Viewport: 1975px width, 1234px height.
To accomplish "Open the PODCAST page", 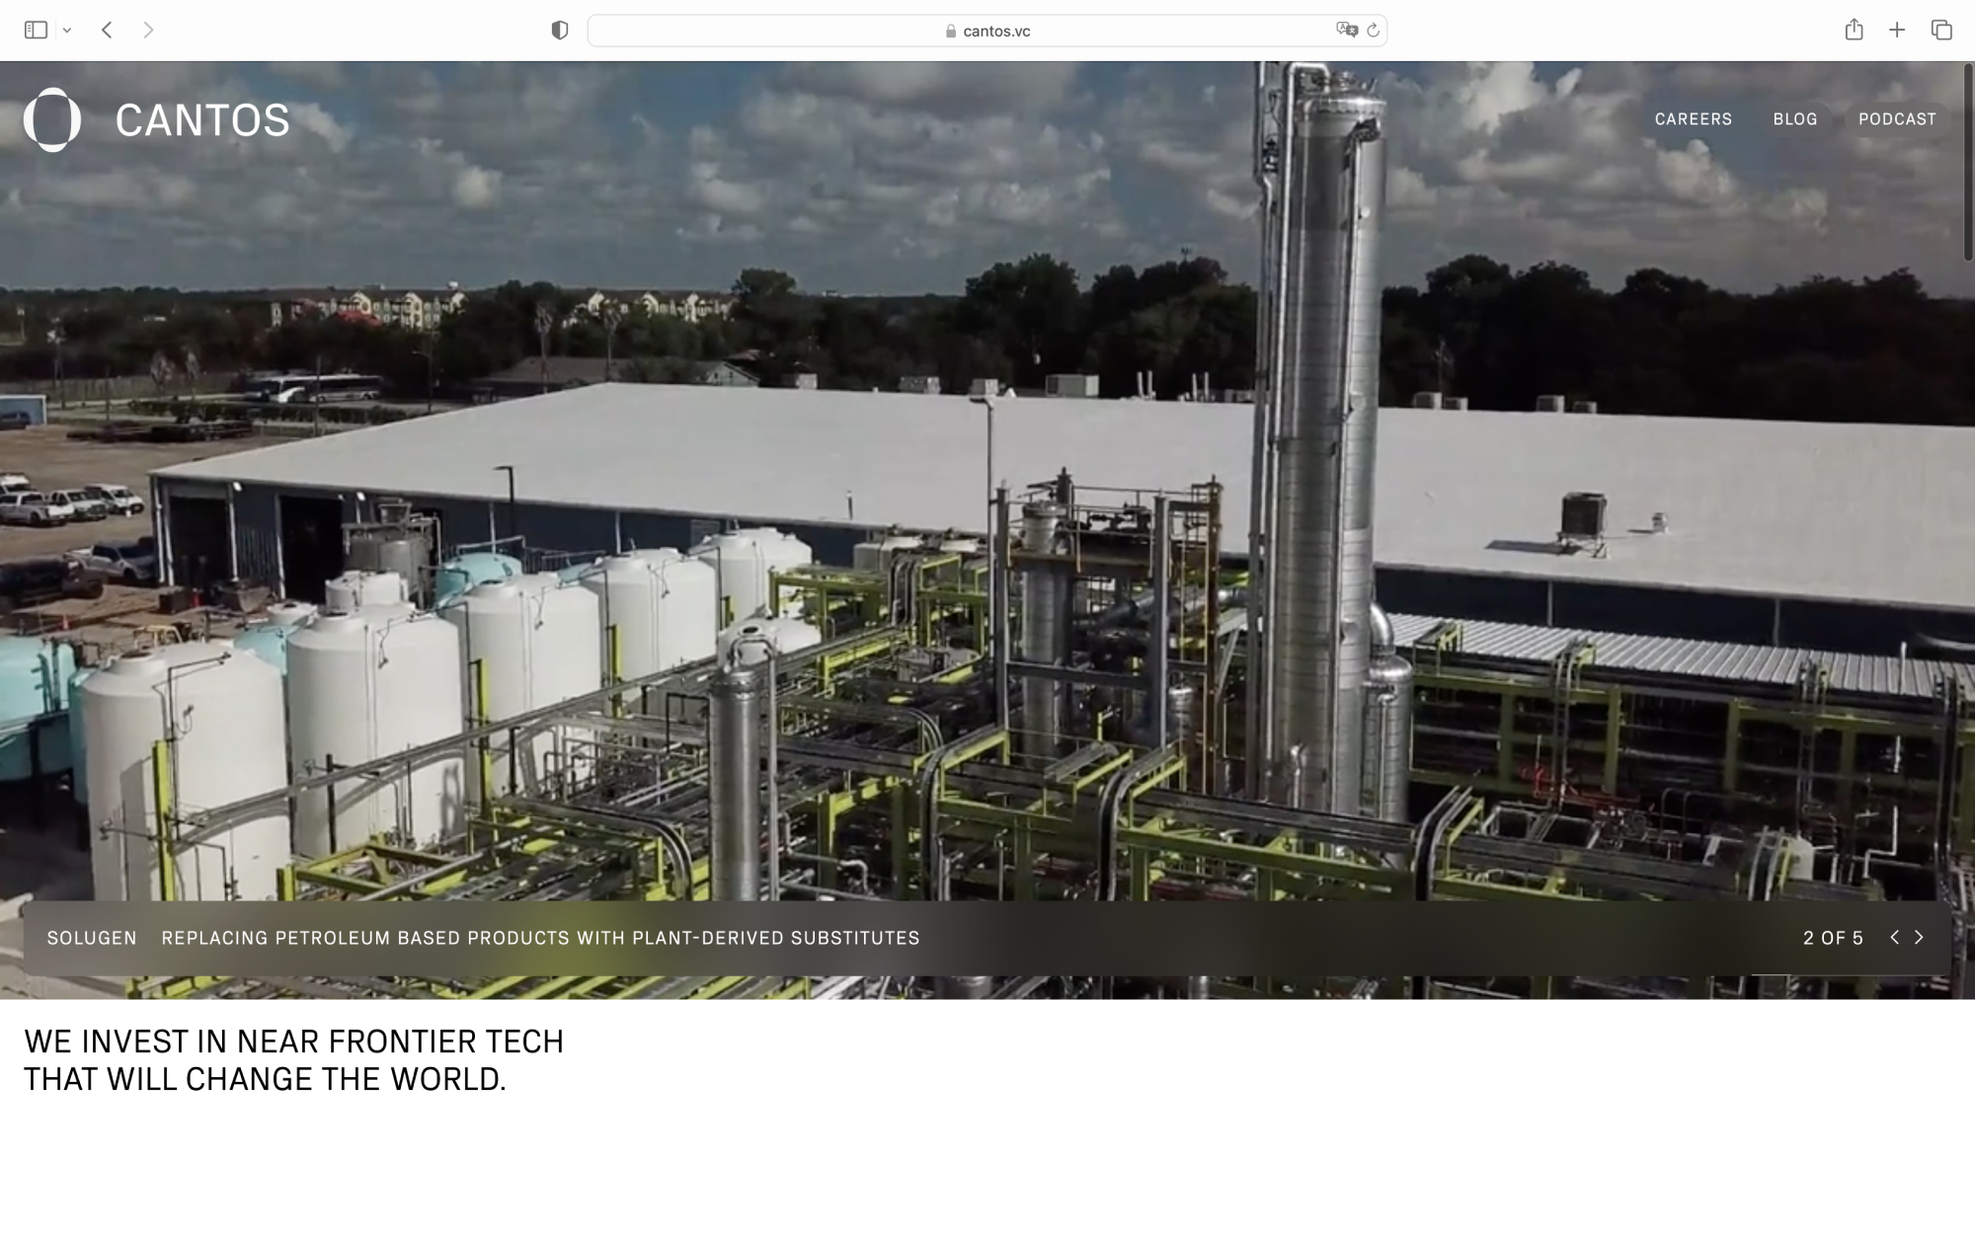I will click(1897, 119).
